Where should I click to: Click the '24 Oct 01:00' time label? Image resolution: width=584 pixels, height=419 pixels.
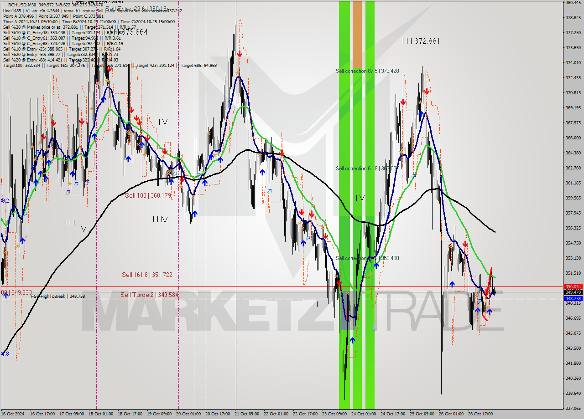(364, 414)
